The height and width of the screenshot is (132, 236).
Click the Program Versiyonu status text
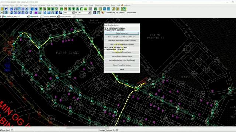[x=109, y=130]
